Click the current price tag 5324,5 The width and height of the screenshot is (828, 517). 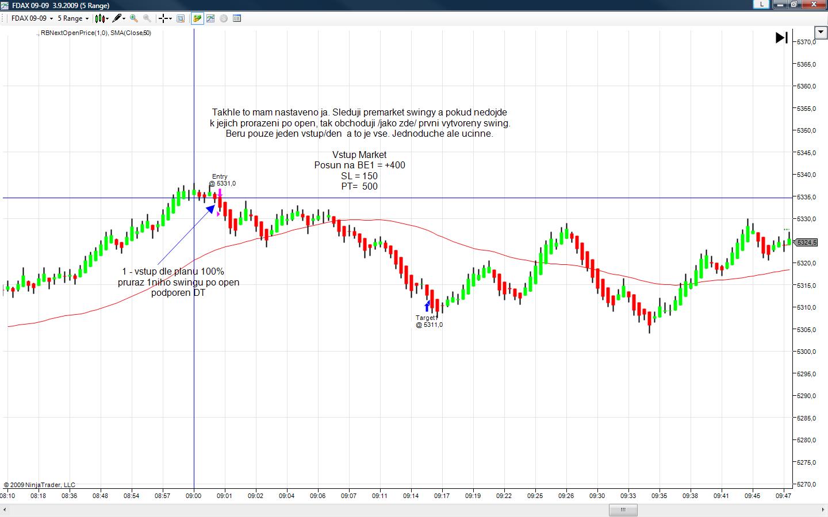807,242
